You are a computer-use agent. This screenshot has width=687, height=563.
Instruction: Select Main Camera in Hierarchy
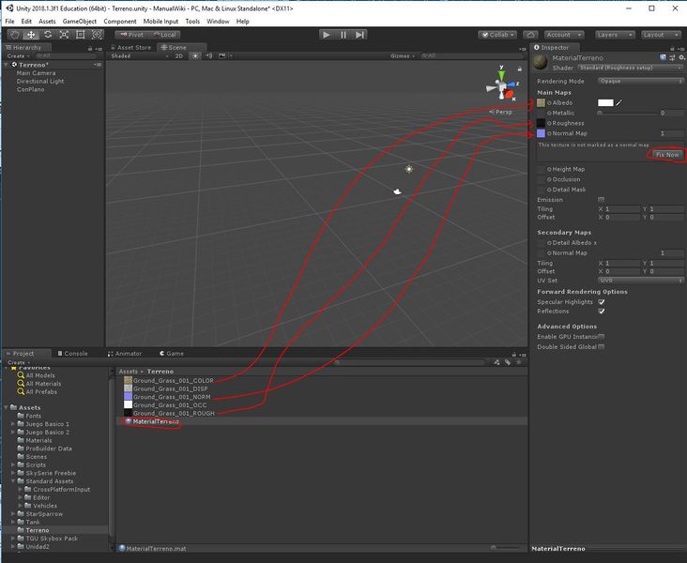36,73
